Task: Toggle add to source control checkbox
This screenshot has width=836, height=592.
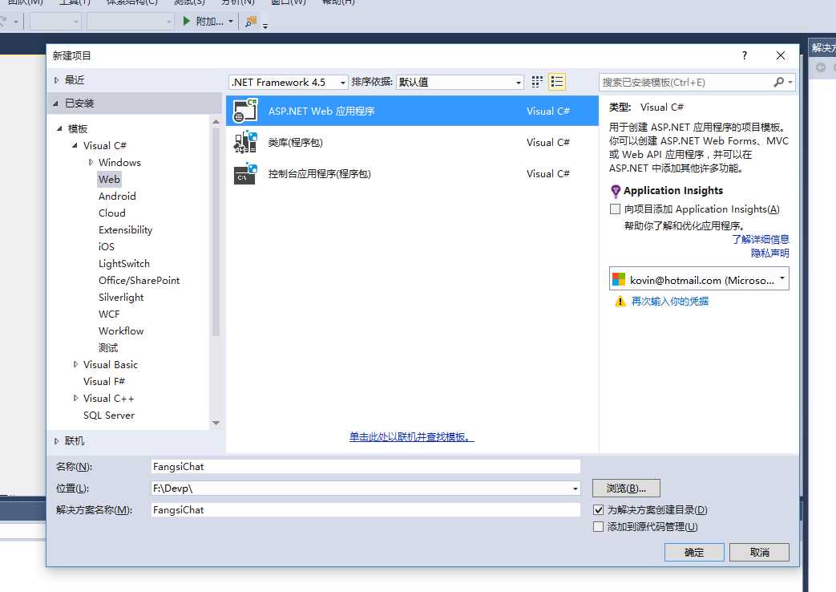Action: coord(598,527)
